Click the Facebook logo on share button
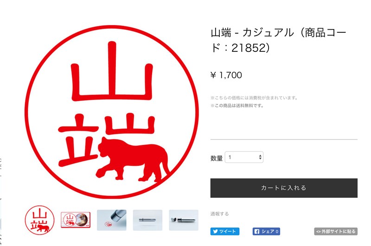The height and width of the screenshot is (246, 371). coord(257,231)
